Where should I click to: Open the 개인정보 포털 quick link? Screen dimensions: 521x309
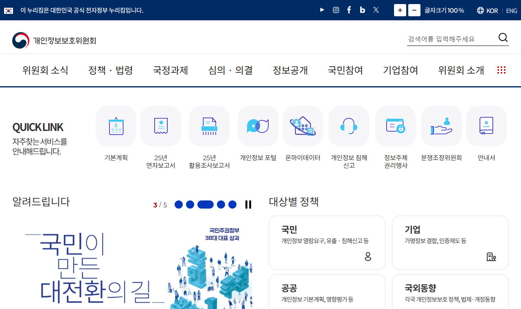click(258, 134)
